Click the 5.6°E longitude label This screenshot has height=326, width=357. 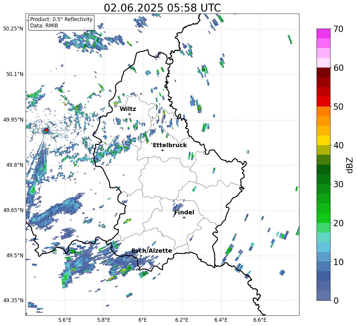click(65, 320)
